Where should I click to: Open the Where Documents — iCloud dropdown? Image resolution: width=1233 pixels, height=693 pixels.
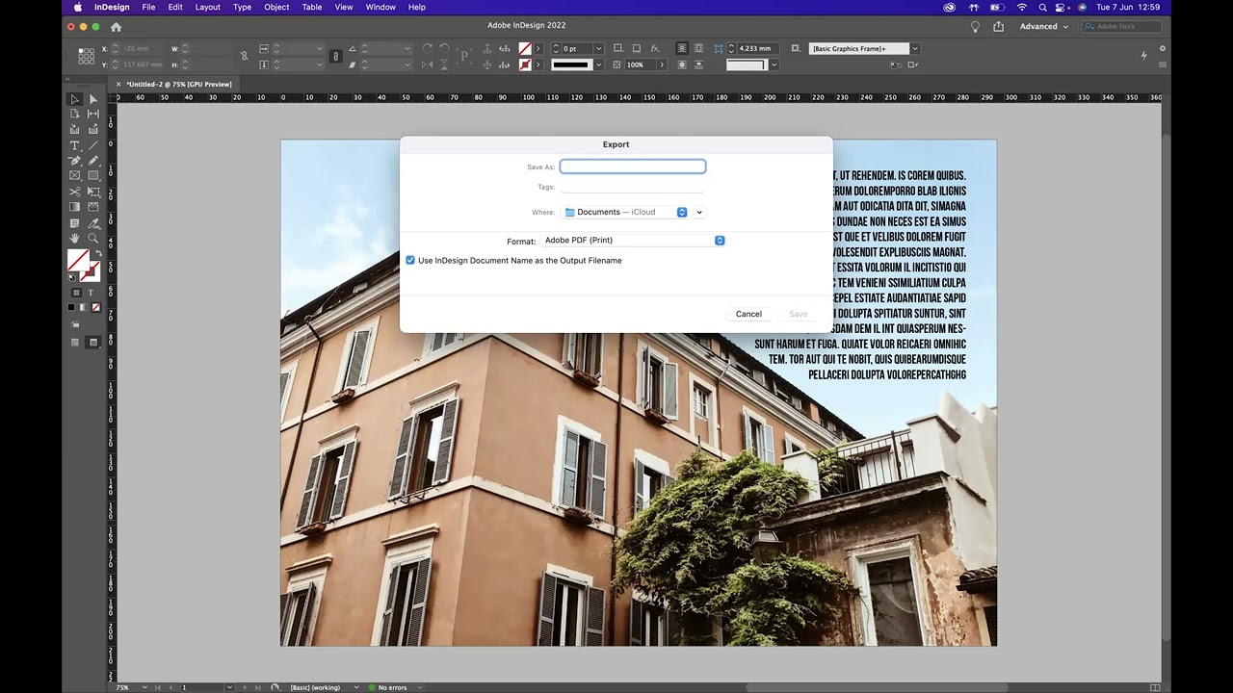tap(624, 212)
